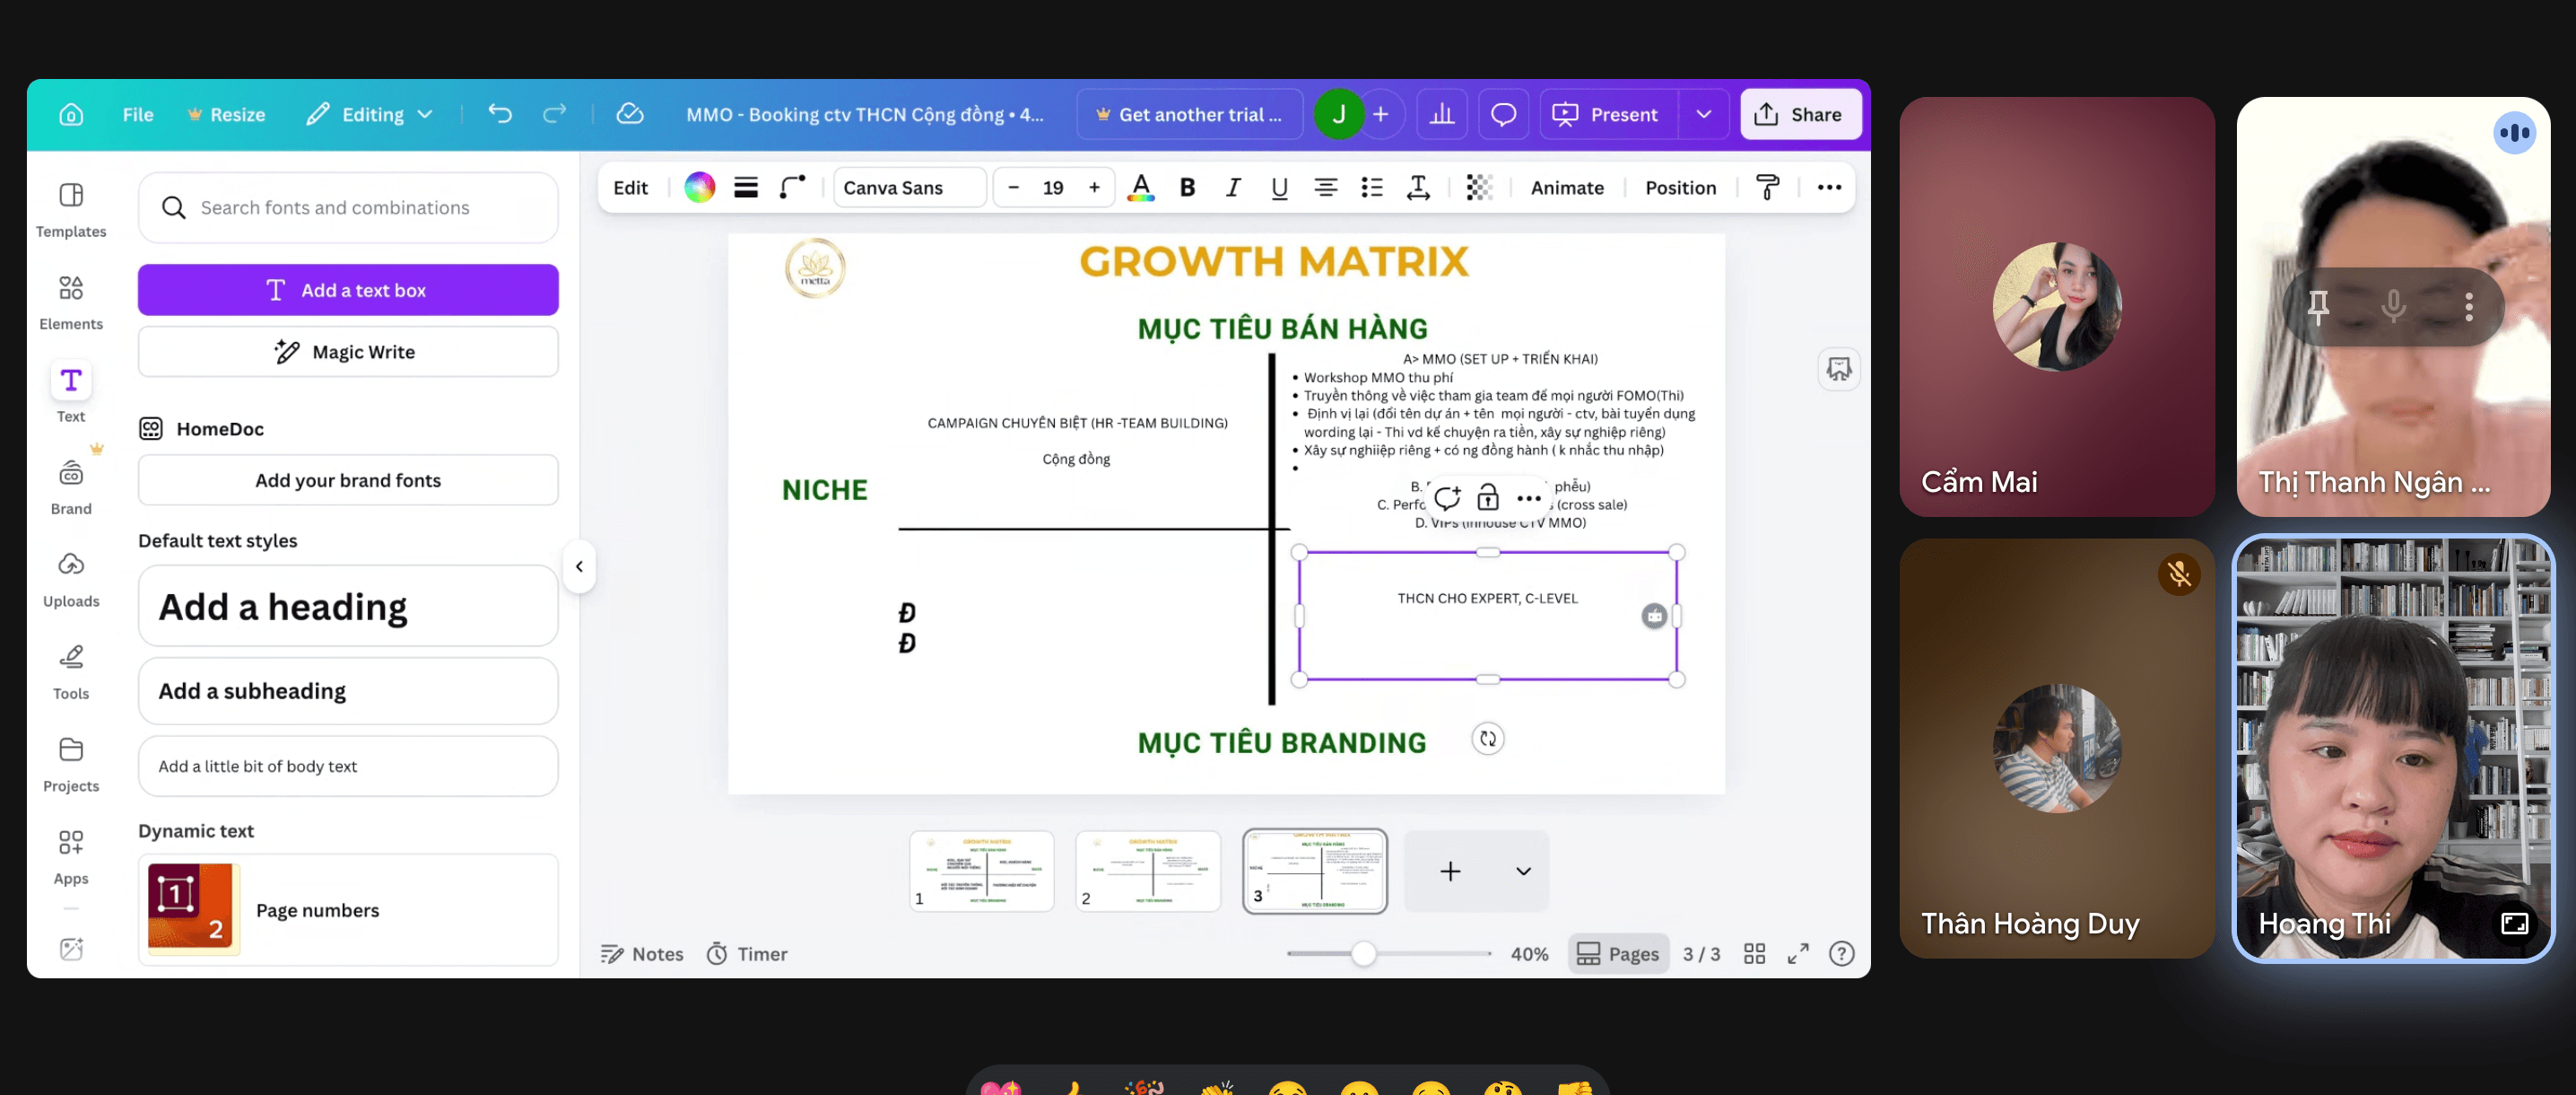Open the analytics chart icon

[x=1442, y=115]
